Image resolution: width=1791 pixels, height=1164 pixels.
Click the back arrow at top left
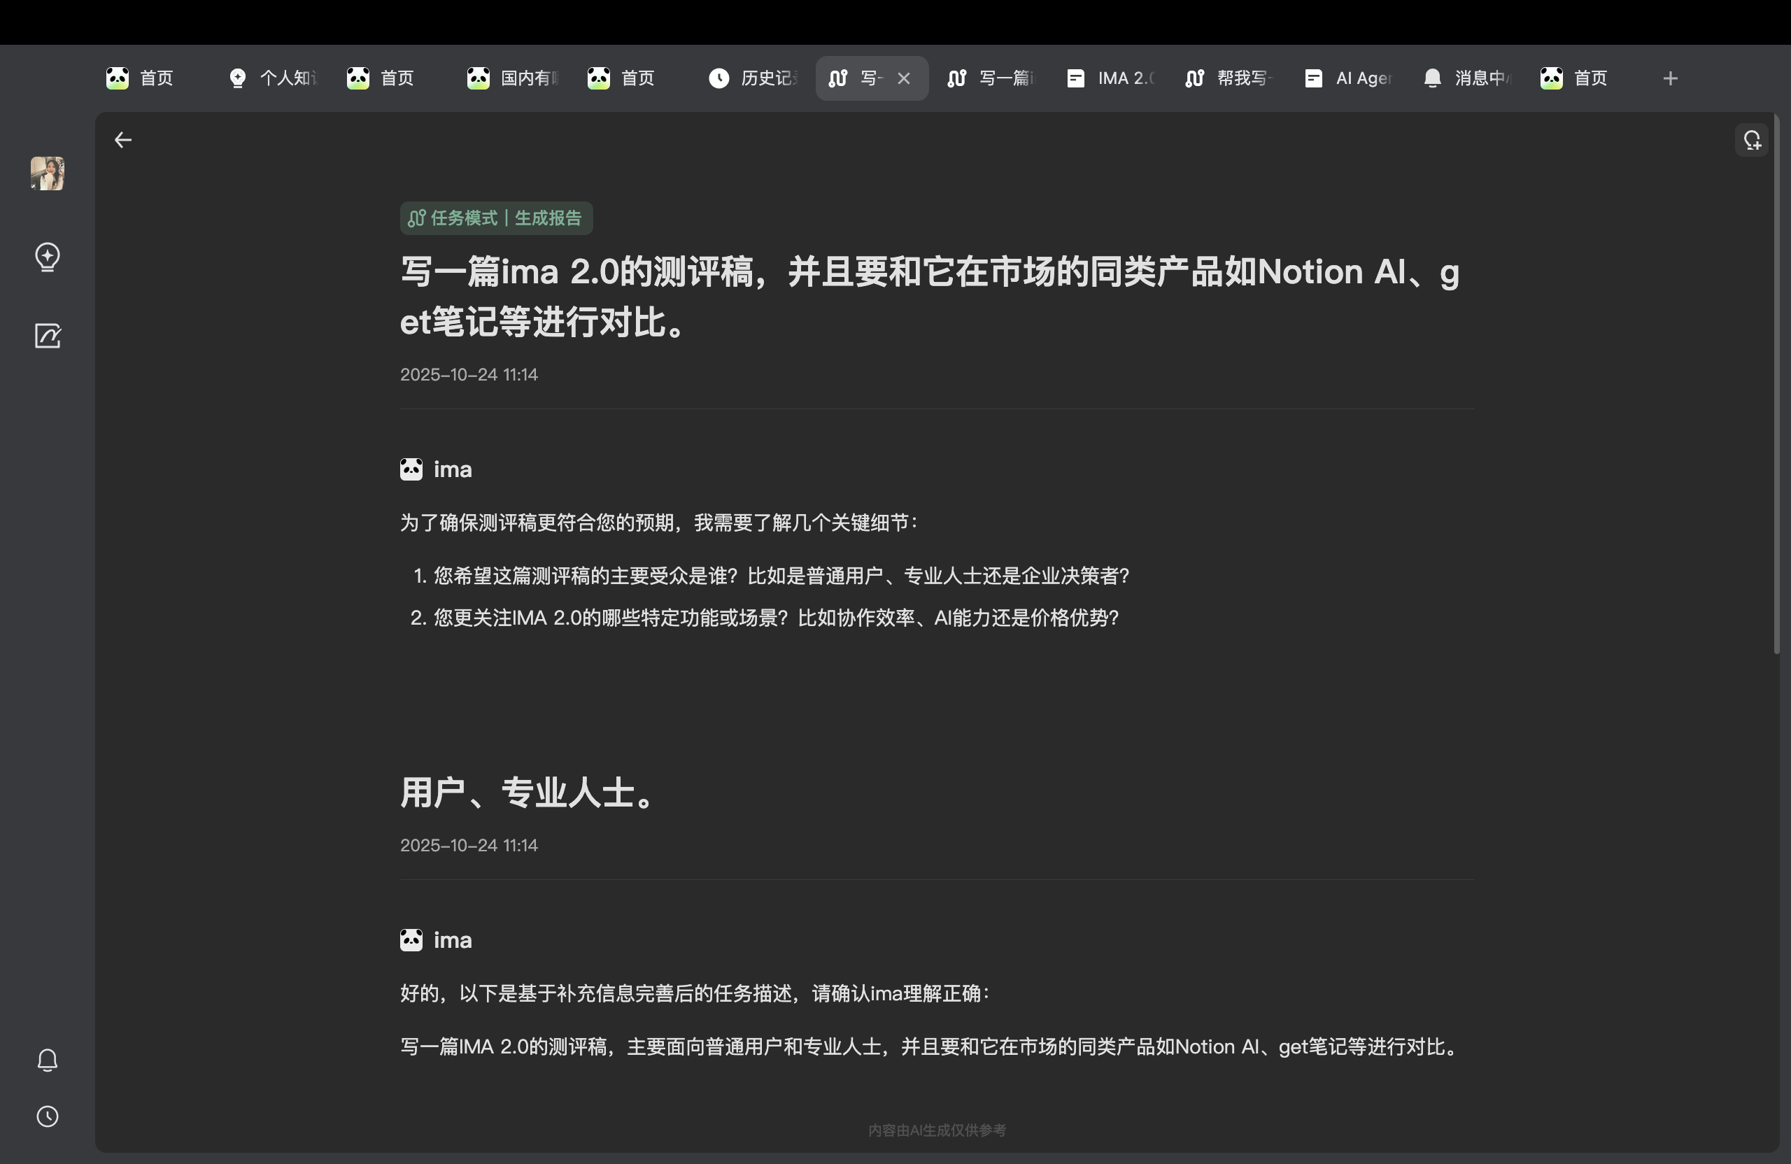[122, 140]
